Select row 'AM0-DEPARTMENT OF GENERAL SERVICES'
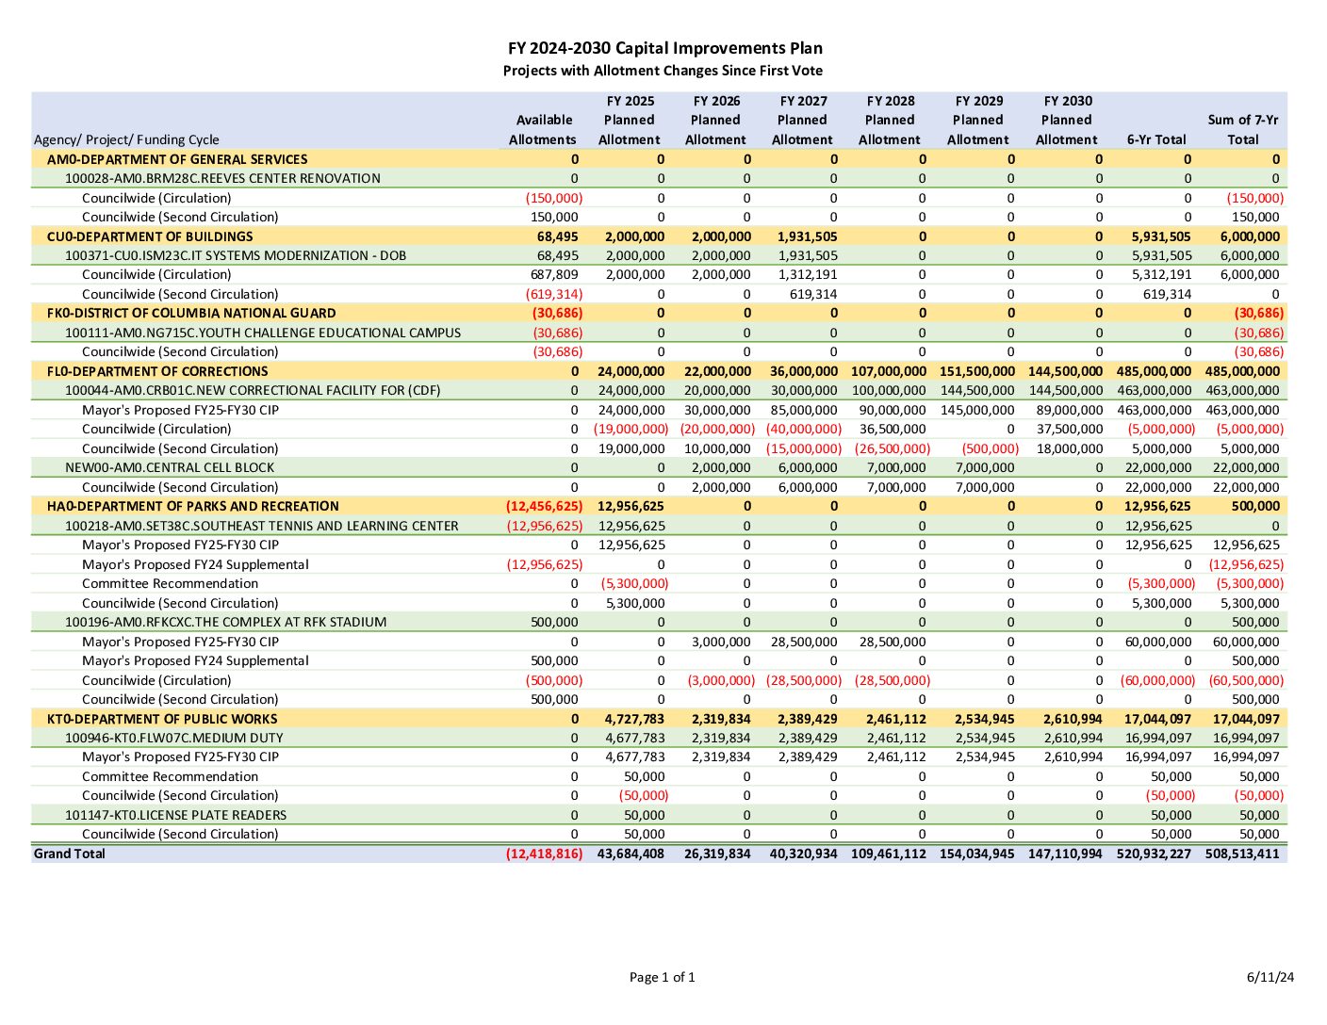The image size is (1327, 1025). [x=659, y=159]
